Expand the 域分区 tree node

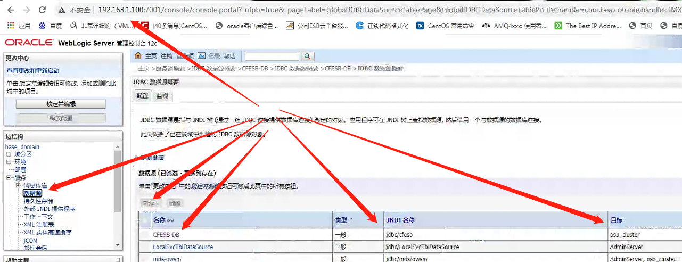coord(9,154)
